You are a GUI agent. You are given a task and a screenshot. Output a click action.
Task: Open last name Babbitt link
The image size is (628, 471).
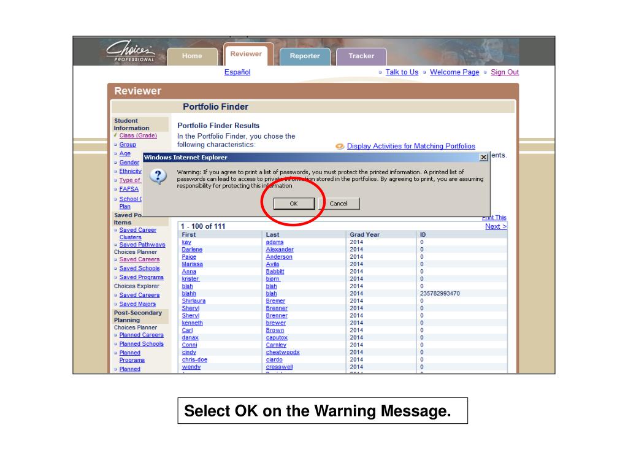click(x=275, y=272)
